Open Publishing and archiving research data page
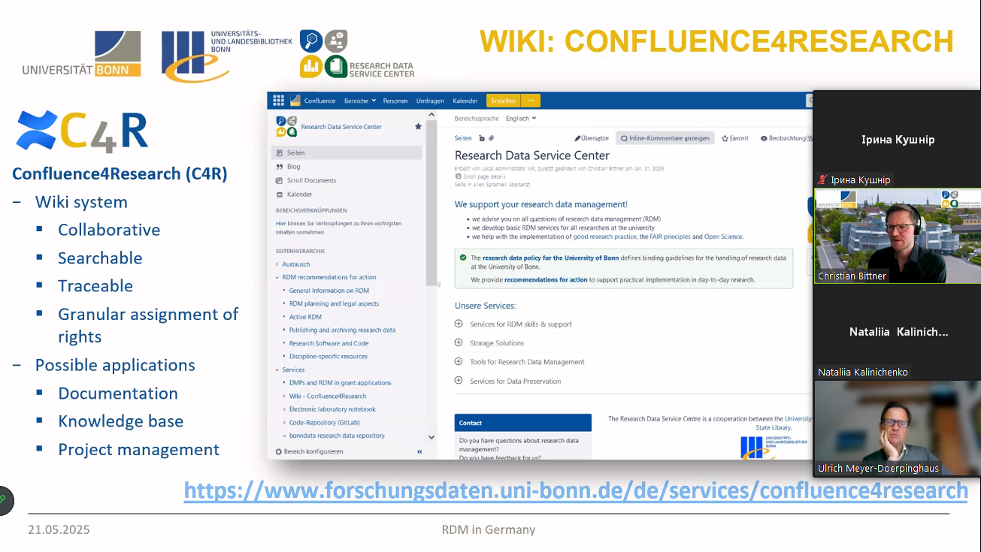This screenshot has height=552, width=981. point(342,330)
